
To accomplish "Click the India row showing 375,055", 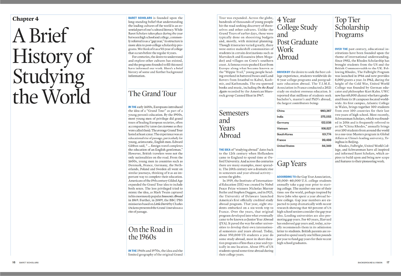I will [x=304, y=117].
